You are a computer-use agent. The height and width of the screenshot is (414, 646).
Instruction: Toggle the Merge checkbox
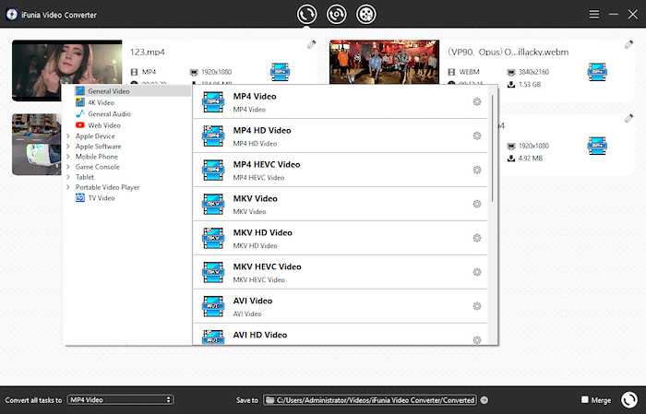[x=585, y=400]
